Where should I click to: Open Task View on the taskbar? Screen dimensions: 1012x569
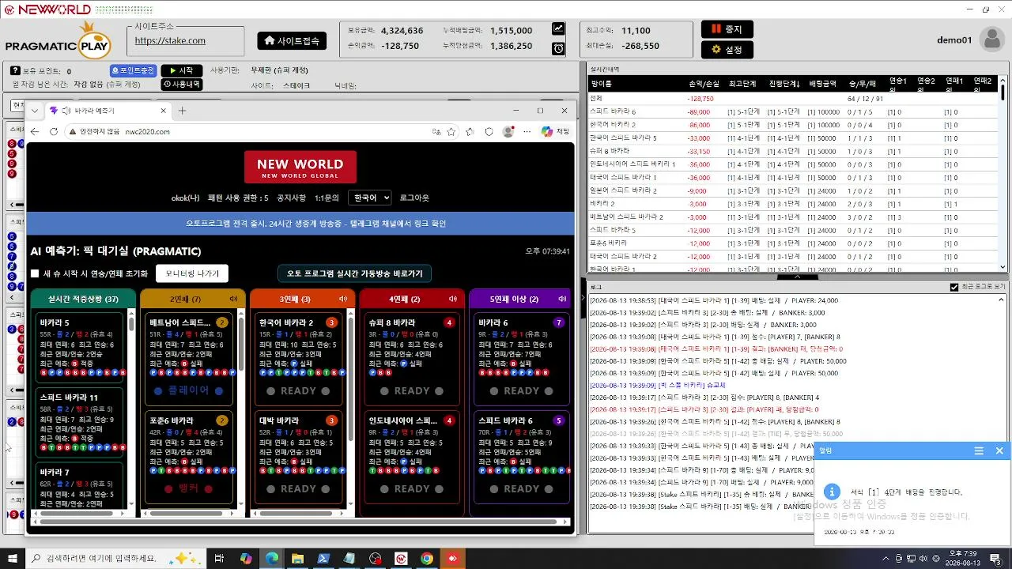(220, 559)
